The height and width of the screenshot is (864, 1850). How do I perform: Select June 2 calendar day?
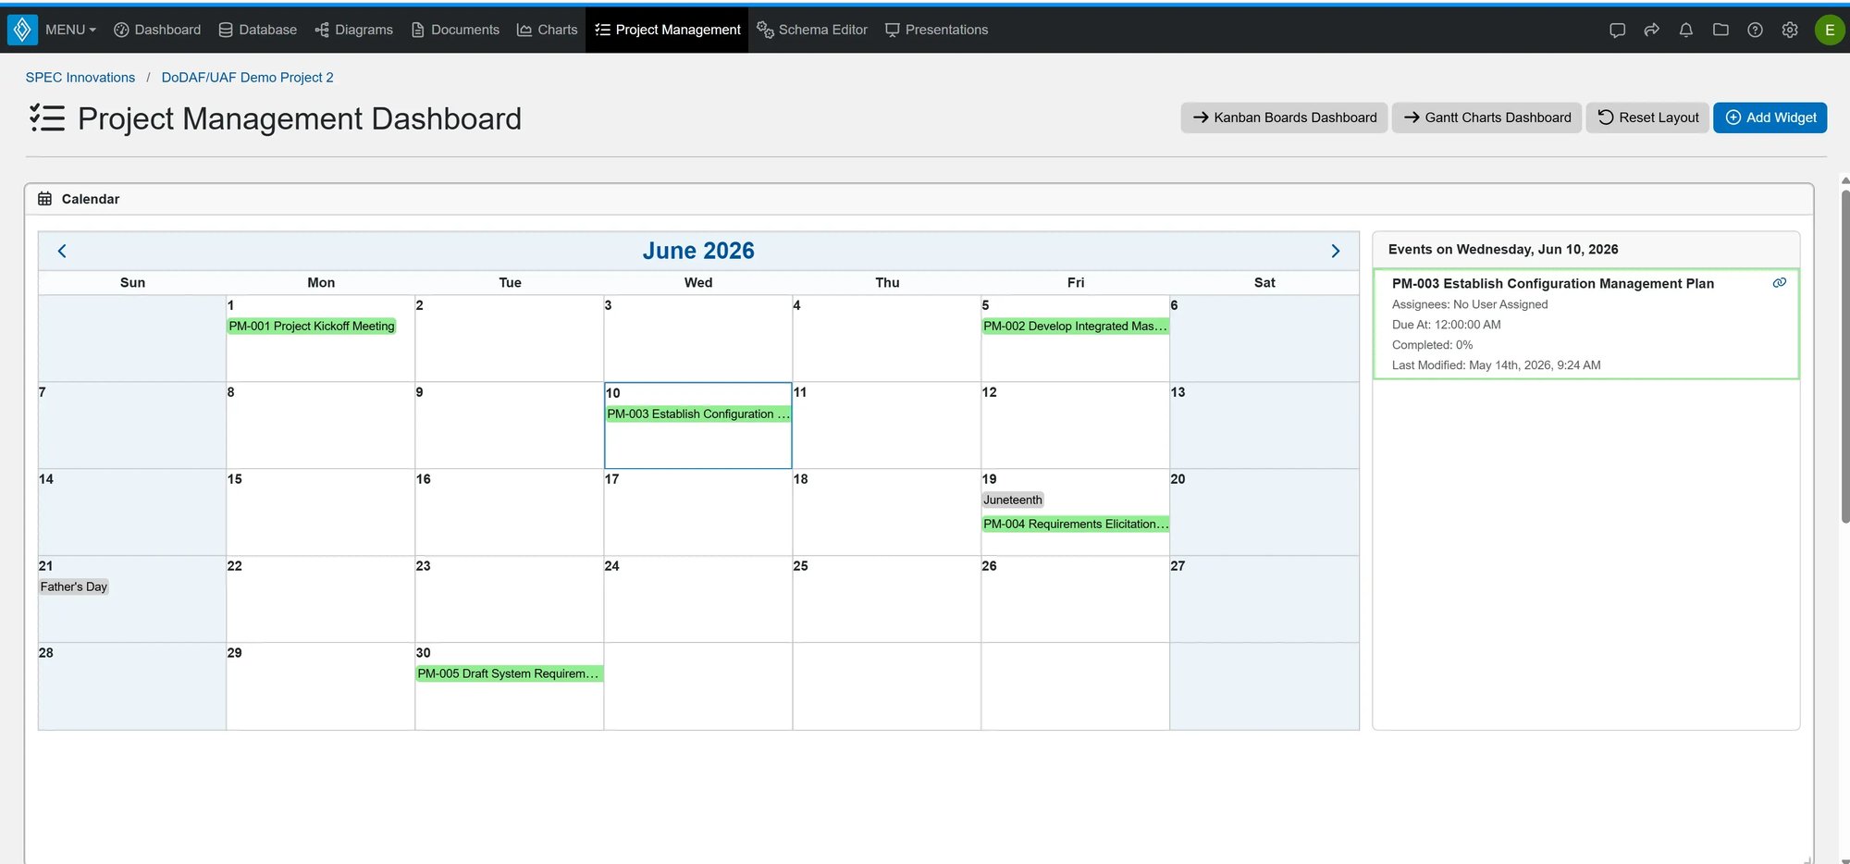point(509,338)
